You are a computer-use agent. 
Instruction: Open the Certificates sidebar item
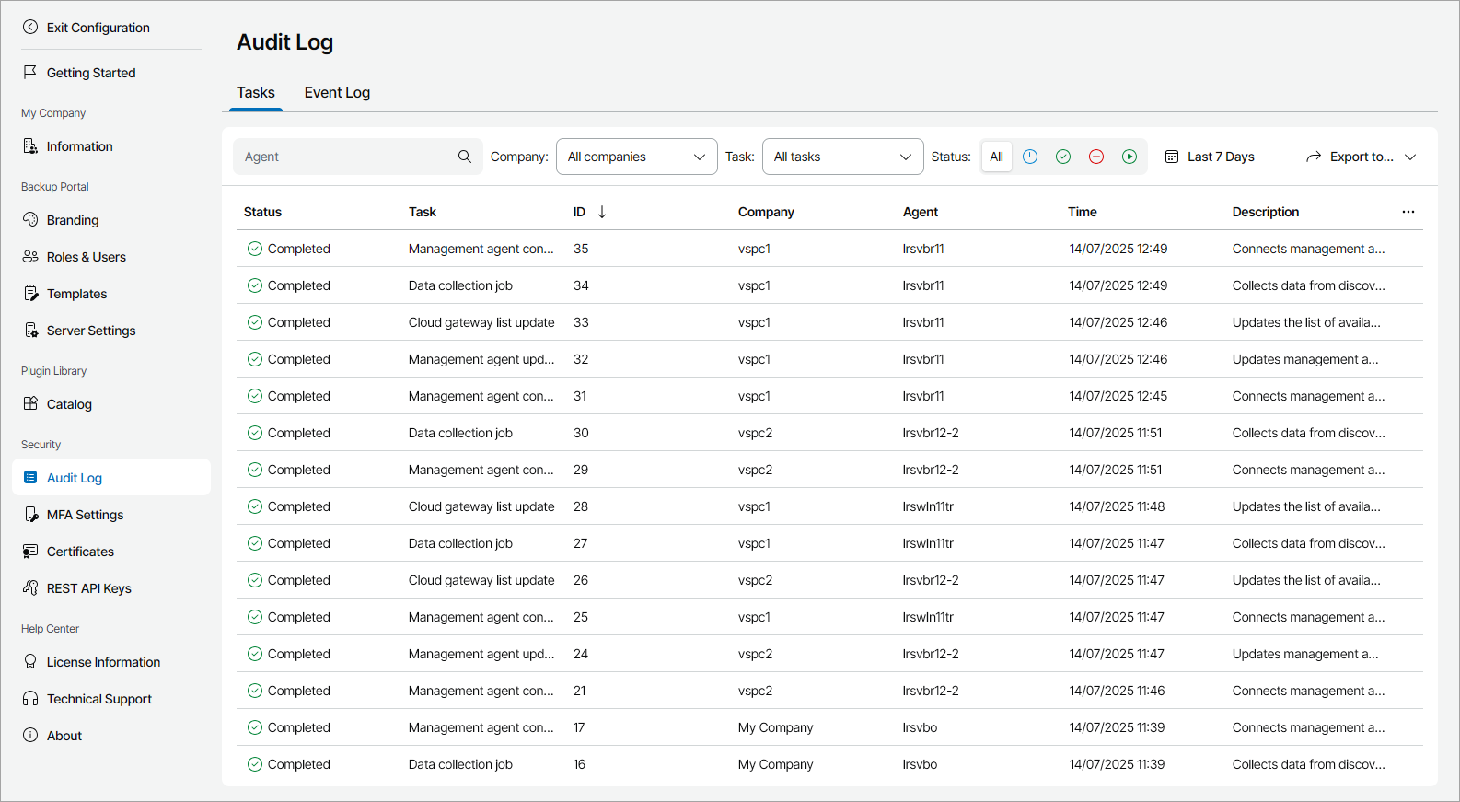click(80, 552)
